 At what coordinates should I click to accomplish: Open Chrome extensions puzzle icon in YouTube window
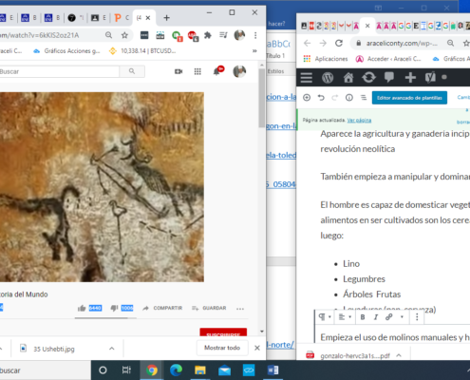click(x=208, y=35)
